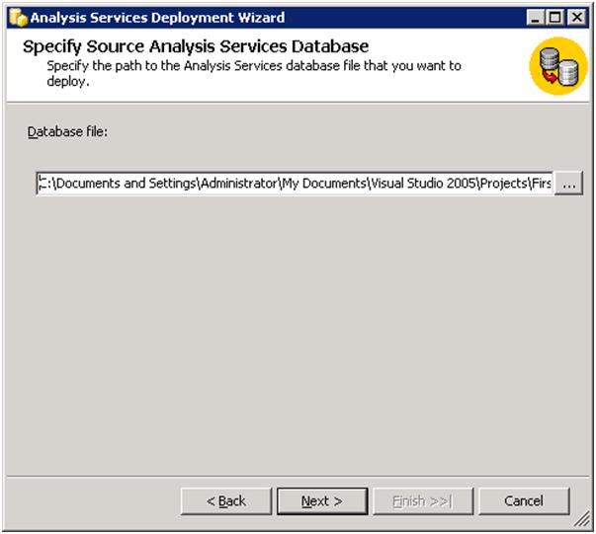Click the 'Database file:' label
596x534 pixels.
coord(67,132)
